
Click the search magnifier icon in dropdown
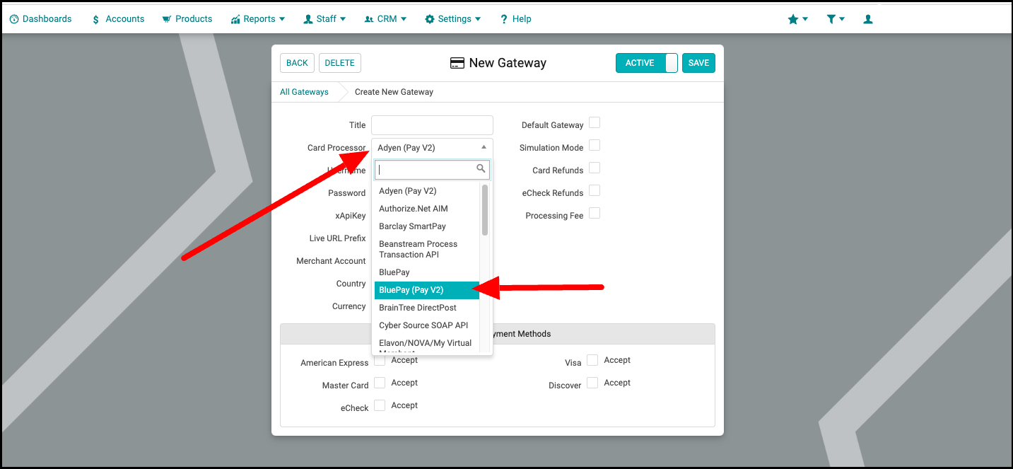(x=481, y=168)
